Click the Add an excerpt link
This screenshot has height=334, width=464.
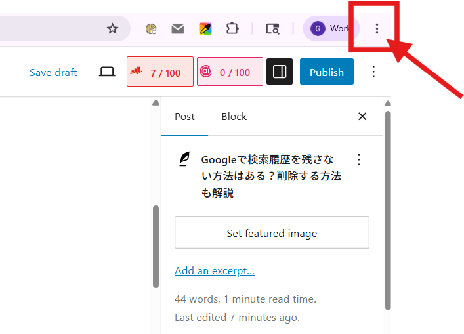[x=215, y=271]
